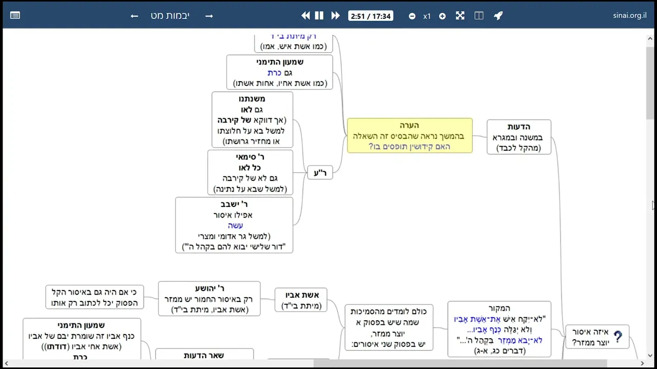Decrease playback speed with minus icon
Viewport: 657px width, 369px height.
[412, 16]
